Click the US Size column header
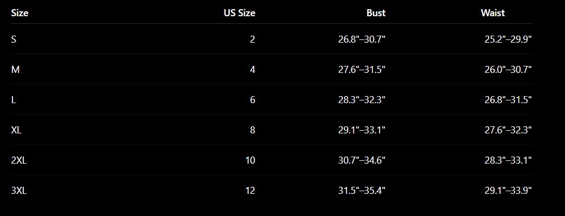This screenshot has height=216, width=565. tap(239, 13)
